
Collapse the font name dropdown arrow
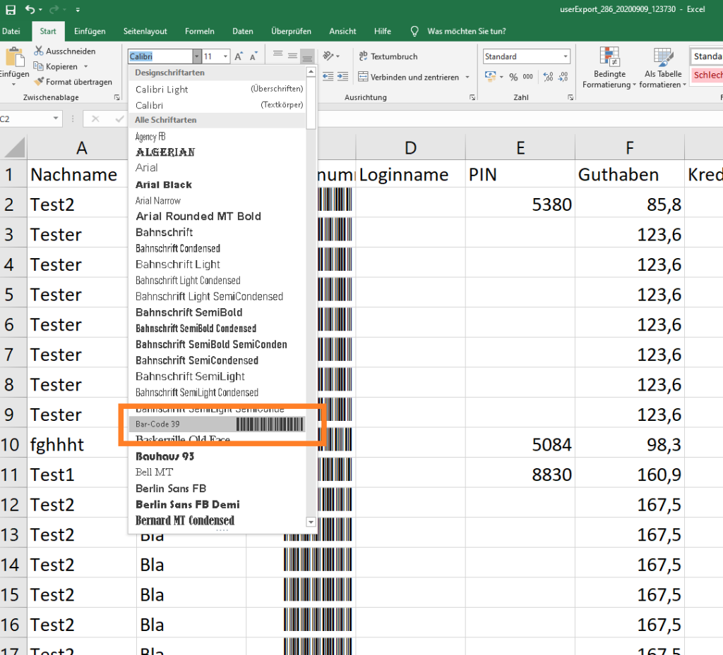tap(197, 56)
